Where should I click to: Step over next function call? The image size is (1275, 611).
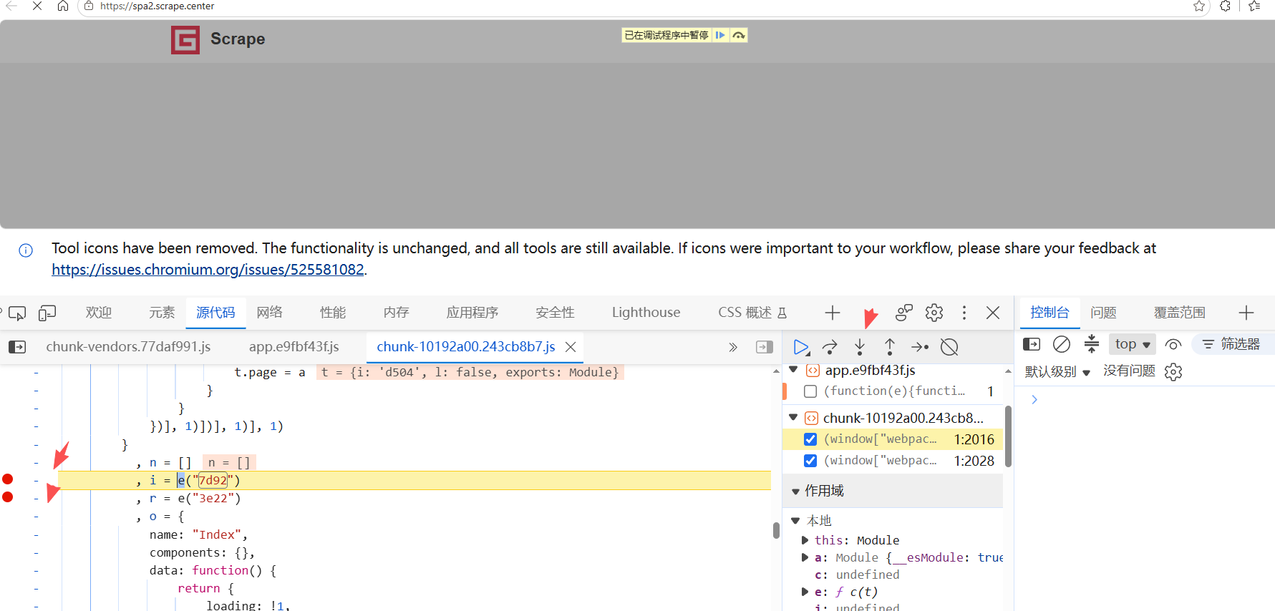[x=830, y=347]
